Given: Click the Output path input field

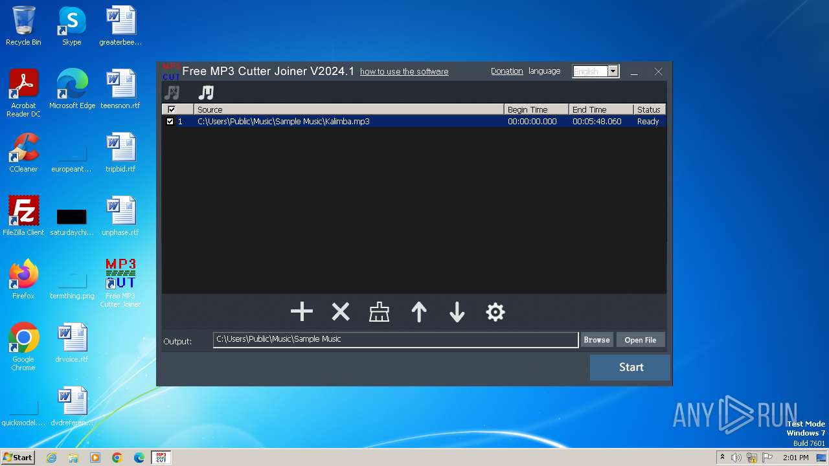Looking at the screenshot, I should click(x=396, y=340).
